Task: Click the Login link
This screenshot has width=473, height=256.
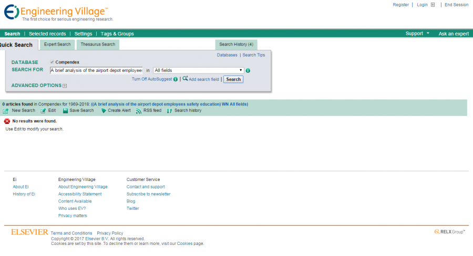Action: click(x=422, y=5)
